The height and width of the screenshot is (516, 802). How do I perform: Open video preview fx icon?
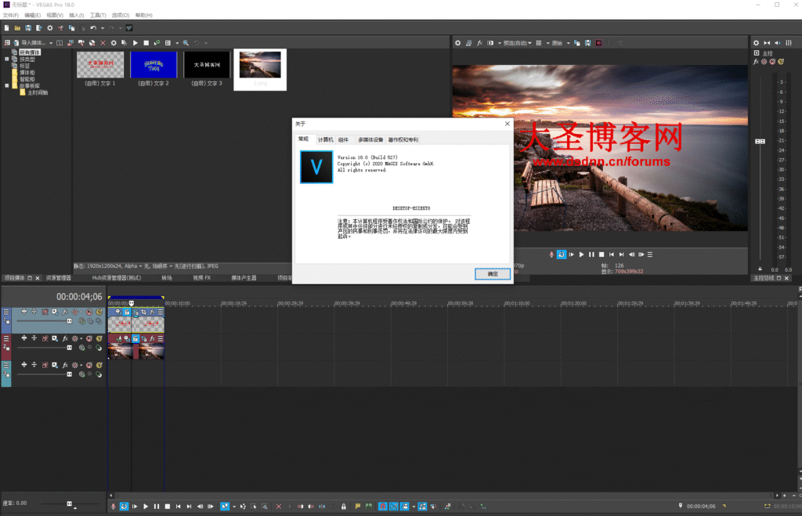479,42
